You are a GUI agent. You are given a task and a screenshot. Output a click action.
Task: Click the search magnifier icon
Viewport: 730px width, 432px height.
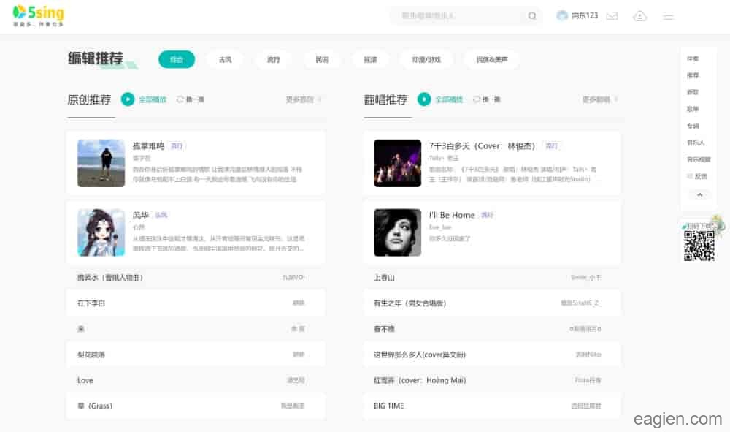[x=532, y=16]
